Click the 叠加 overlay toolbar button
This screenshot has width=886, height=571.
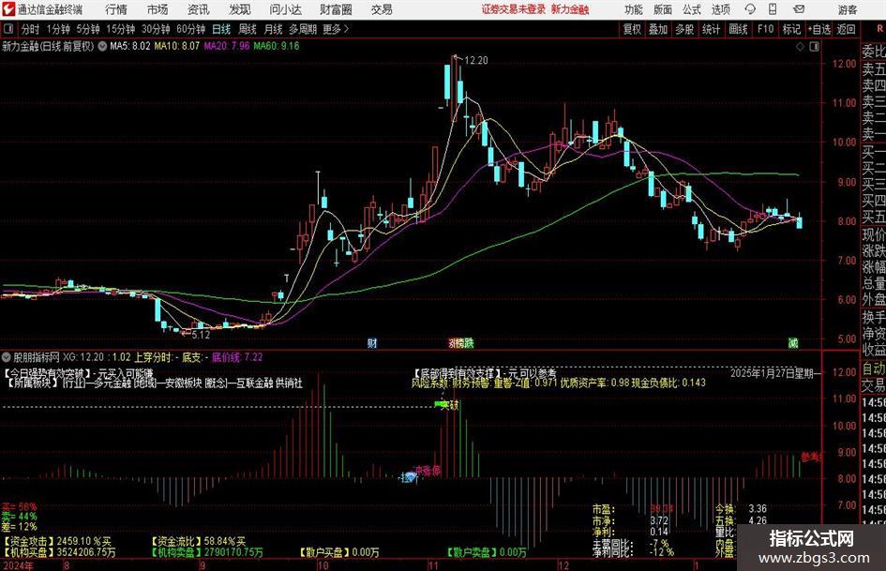658,29
